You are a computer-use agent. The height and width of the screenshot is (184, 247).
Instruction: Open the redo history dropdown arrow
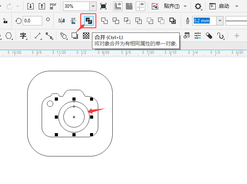(x=18, y=6)
